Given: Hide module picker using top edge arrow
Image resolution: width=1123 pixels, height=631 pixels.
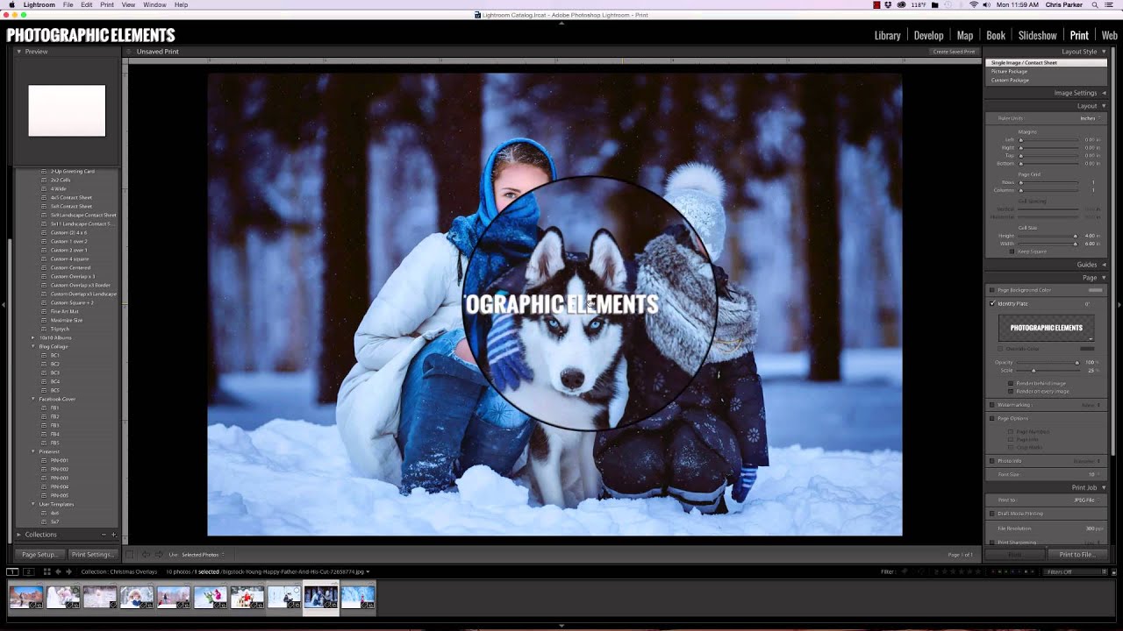Looking at the screenshot, I should pyautogui.click(x=561, y=22).
